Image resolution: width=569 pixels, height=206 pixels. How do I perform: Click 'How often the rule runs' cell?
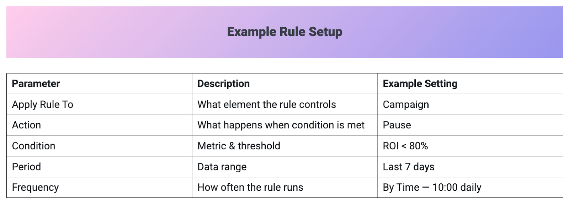point(250,188)
